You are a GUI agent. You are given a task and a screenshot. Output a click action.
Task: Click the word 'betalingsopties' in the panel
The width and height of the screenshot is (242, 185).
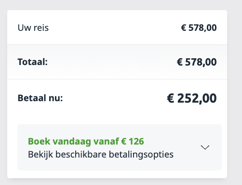(x=141, y=155)
